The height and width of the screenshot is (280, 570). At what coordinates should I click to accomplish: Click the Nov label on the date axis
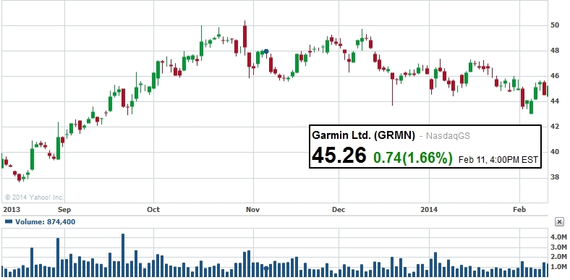[253, 209]
